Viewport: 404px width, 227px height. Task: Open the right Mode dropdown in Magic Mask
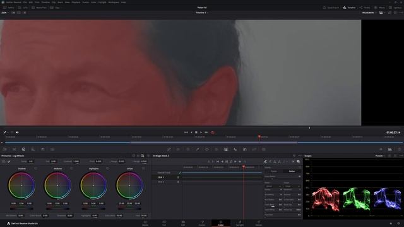[x=292, y=186]
